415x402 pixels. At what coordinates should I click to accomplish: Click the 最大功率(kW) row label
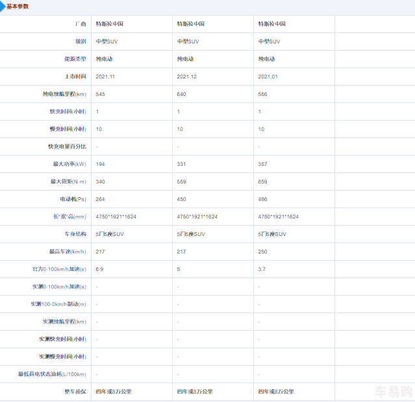point(69,164)
